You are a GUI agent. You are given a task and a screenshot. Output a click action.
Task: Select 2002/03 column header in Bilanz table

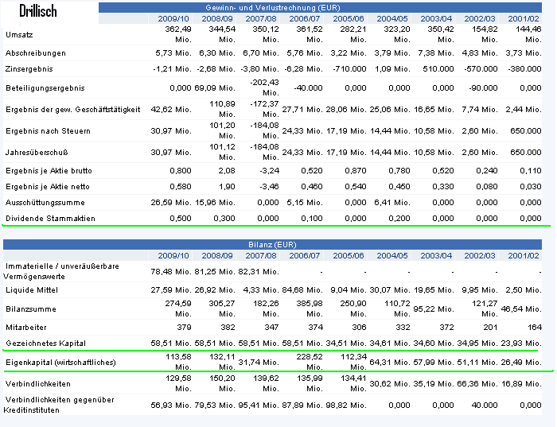point(480,255)
